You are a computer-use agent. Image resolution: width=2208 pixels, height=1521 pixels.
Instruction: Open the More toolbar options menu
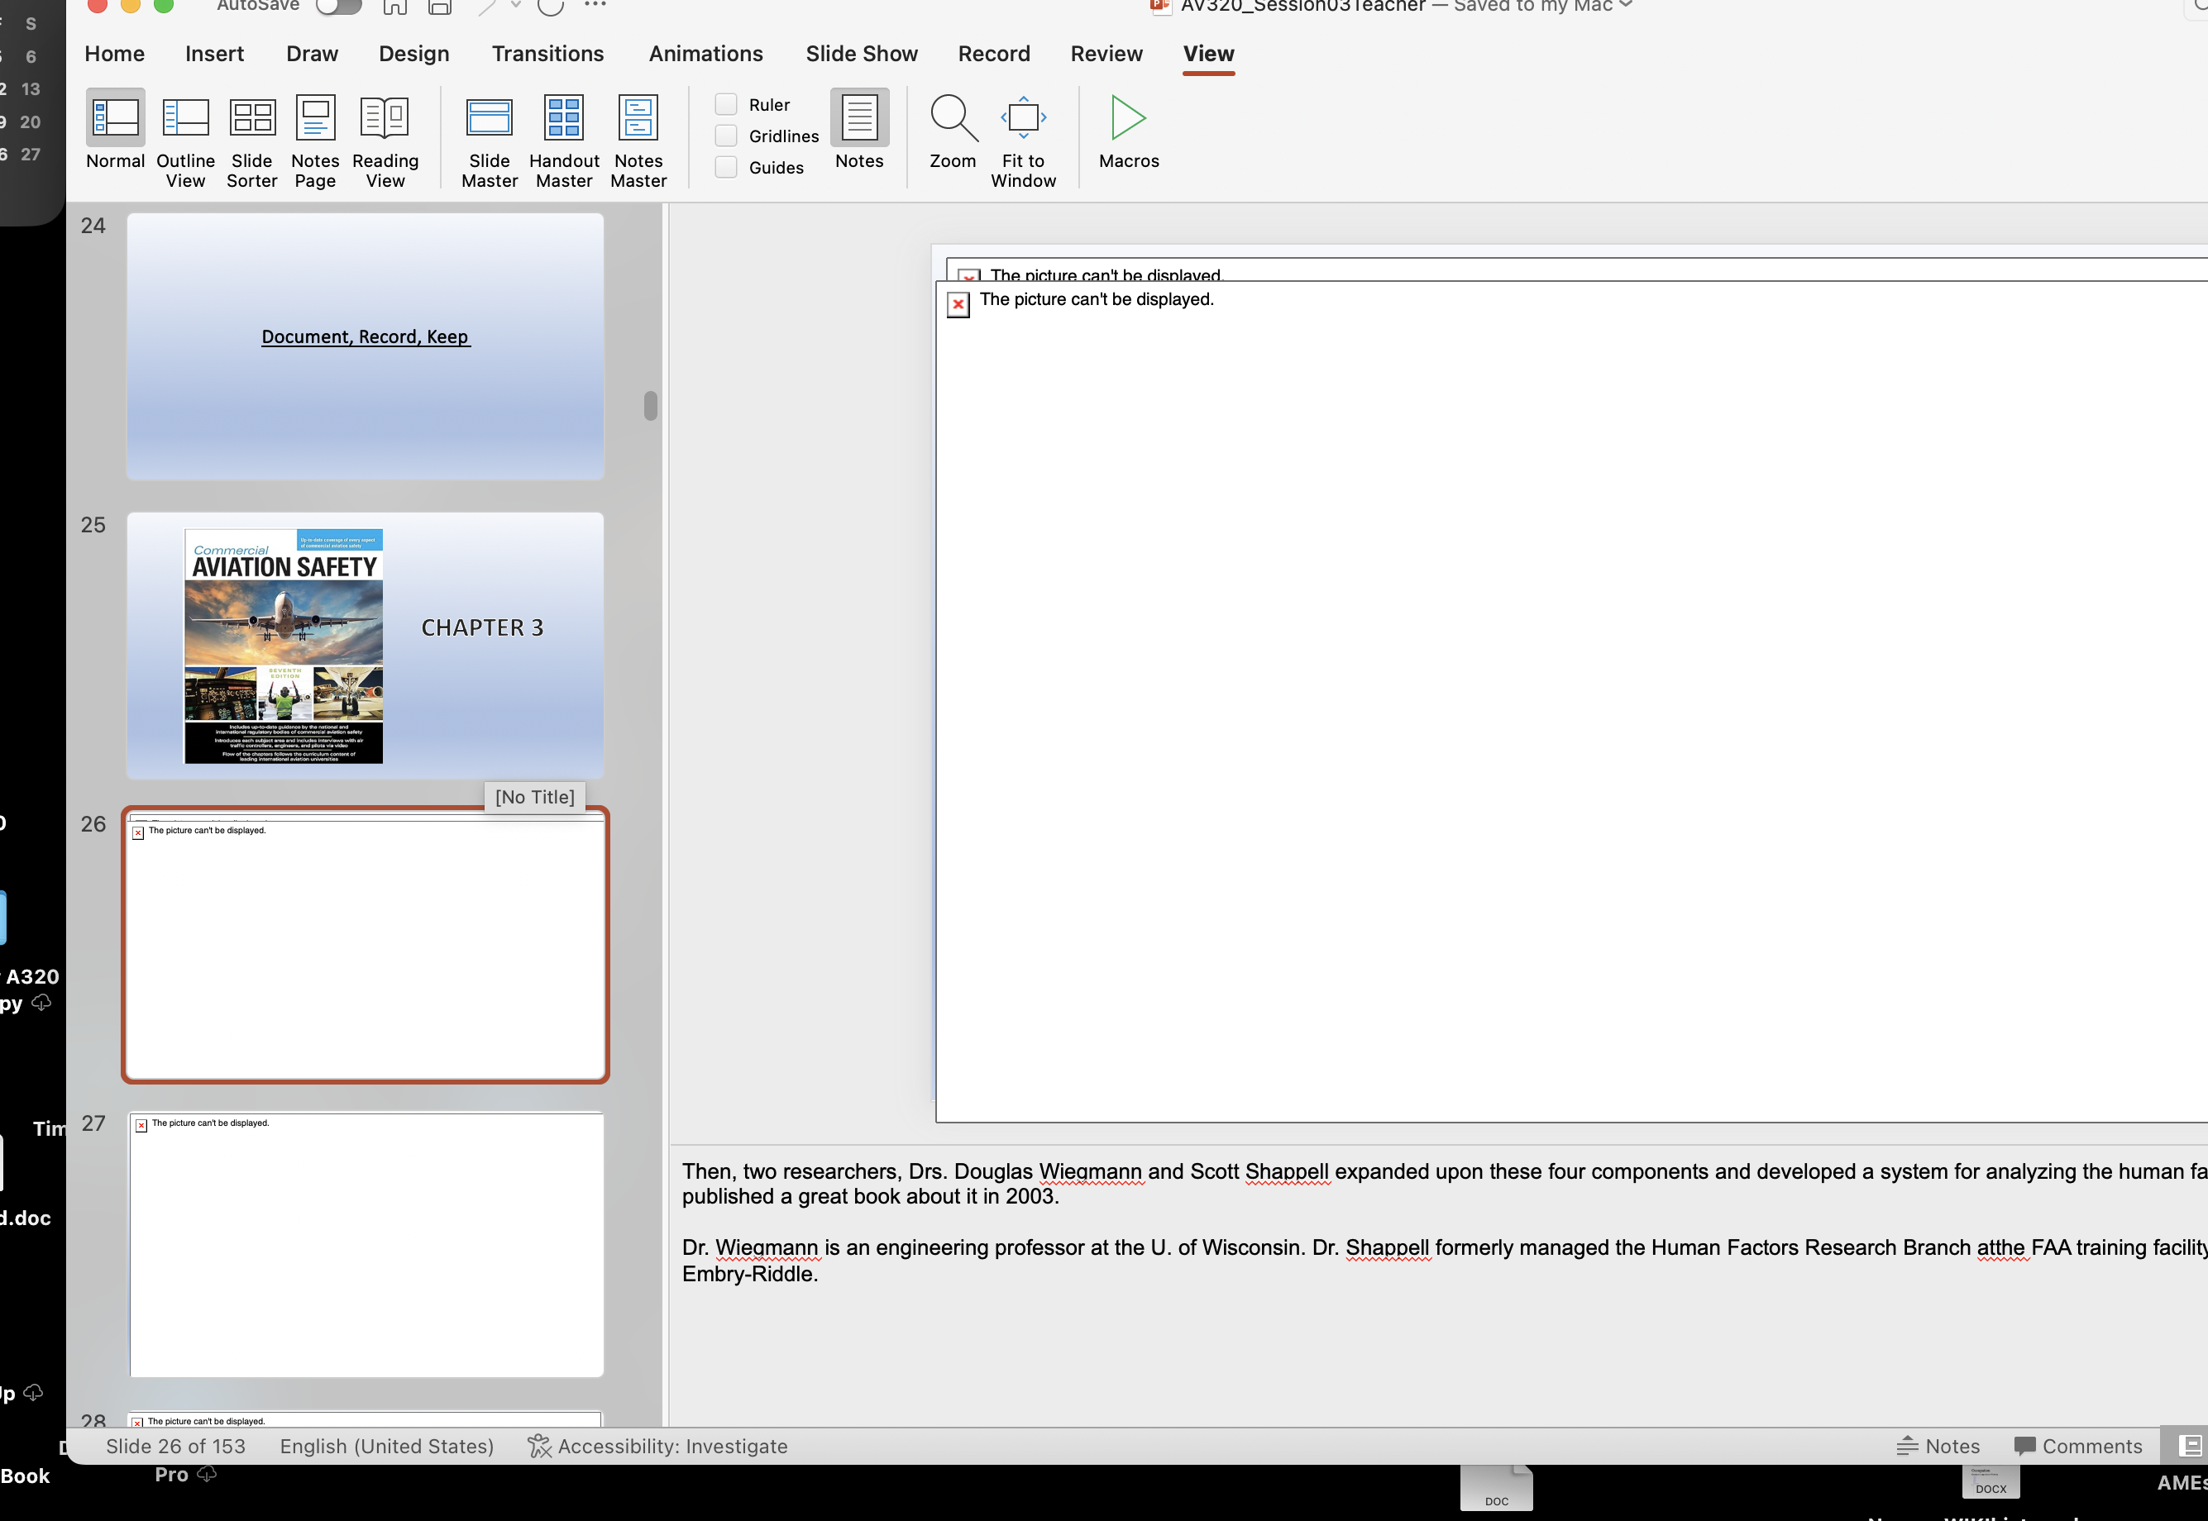(598, 6)
